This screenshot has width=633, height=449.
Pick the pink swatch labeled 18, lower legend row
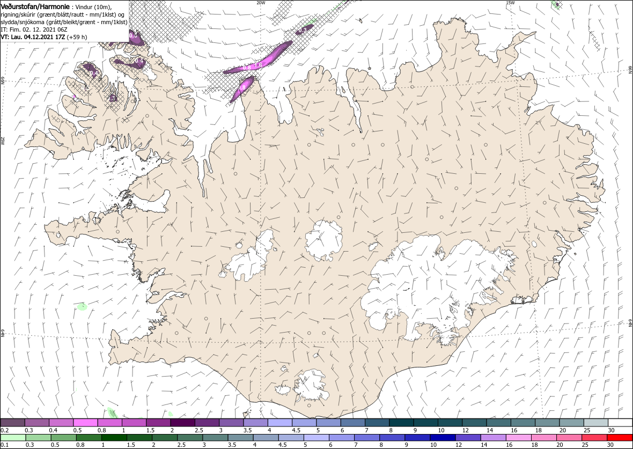coord(544,438)
